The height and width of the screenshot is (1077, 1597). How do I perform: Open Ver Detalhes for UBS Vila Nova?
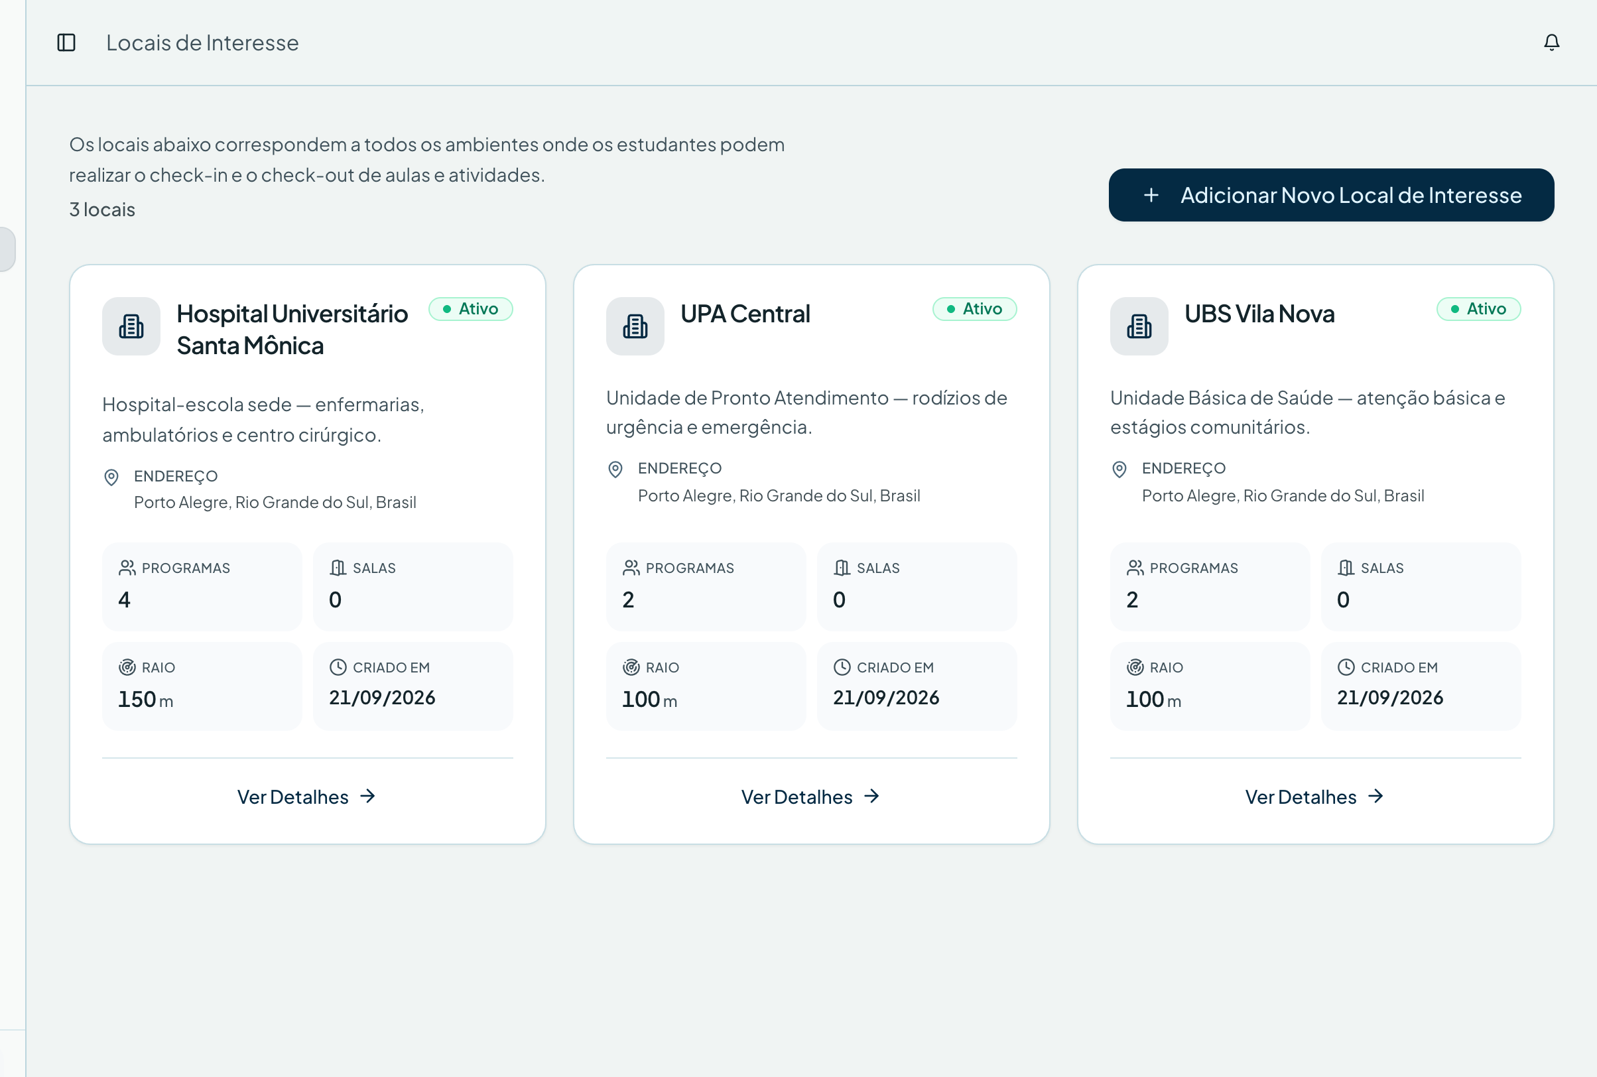coord(1315,796)
